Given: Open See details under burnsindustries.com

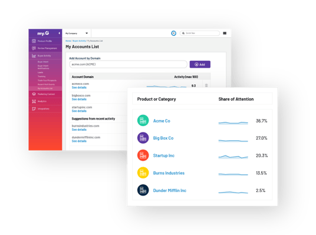Looking at the screenshot, I should [79, 130].
